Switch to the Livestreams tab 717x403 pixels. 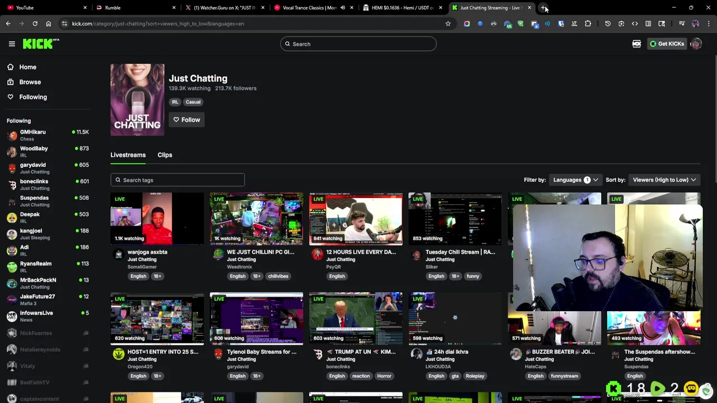[x=128, y=155]
